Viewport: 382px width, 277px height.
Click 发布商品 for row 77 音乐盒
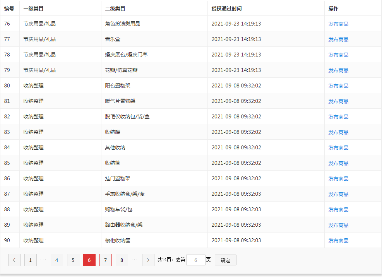[338, 39]
